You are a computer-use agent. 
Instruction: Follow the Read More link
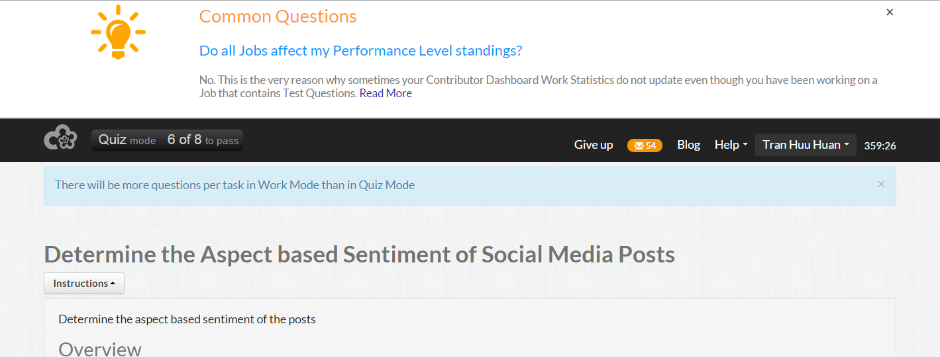click(386, 93)
